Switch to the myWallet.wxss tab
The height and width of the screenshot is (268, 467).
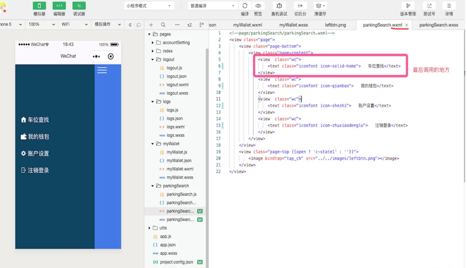pos(293,25)
